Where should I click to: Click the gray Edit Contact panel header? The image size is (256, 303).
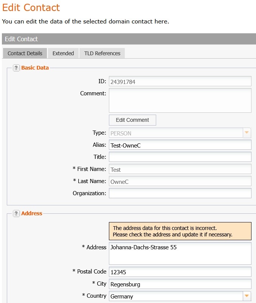pos(129,39)
